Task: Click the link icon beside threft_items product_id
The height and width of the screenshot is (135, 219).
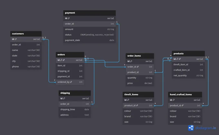Action: [137, 105]
